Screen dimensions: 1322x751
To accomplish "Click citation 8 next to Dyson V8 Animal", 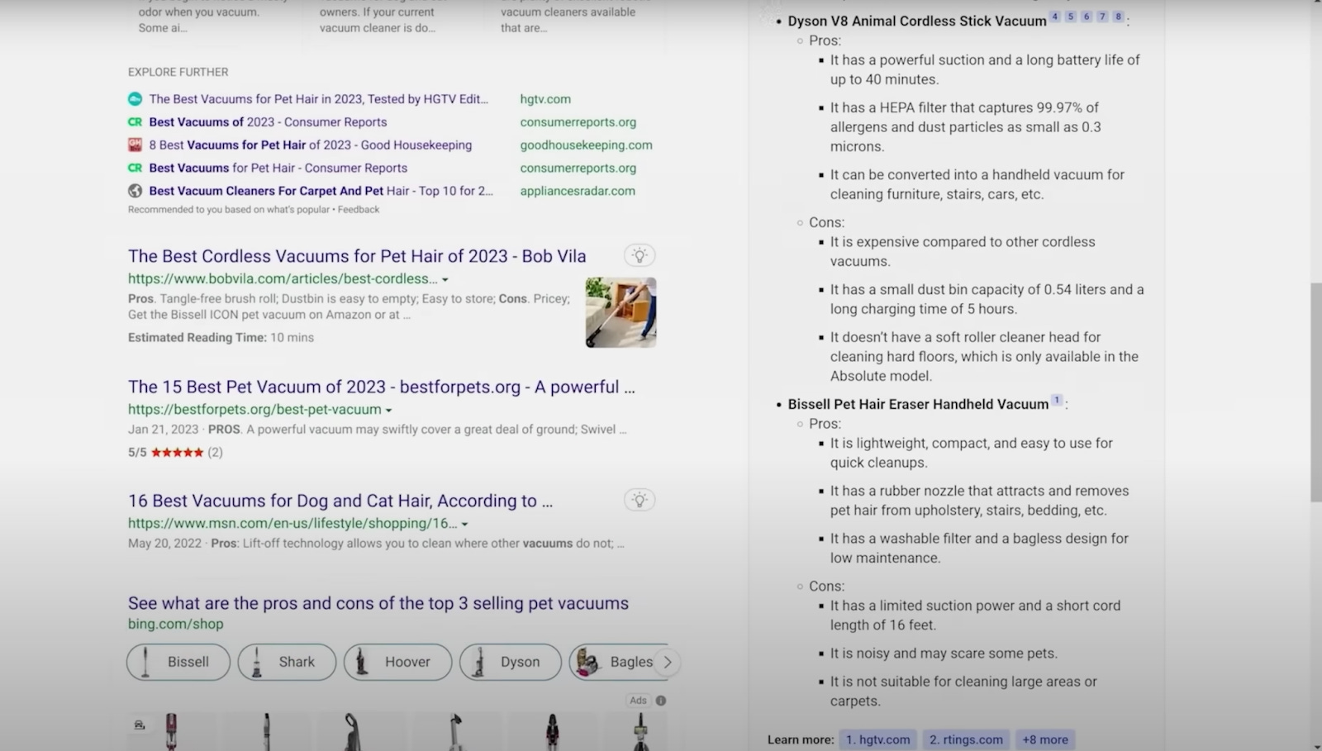I will click(x=1118, y=17).
